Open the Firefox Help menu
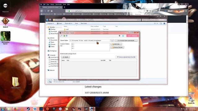This screenshot has height=111, width=198. pos(68,4)
